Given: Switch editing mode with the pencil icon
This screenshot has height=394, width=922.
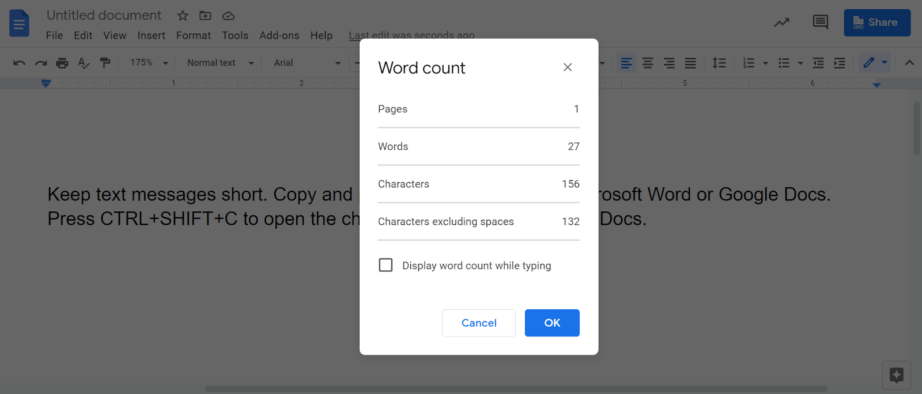Looking at the screenshot, I should [869, 62].
